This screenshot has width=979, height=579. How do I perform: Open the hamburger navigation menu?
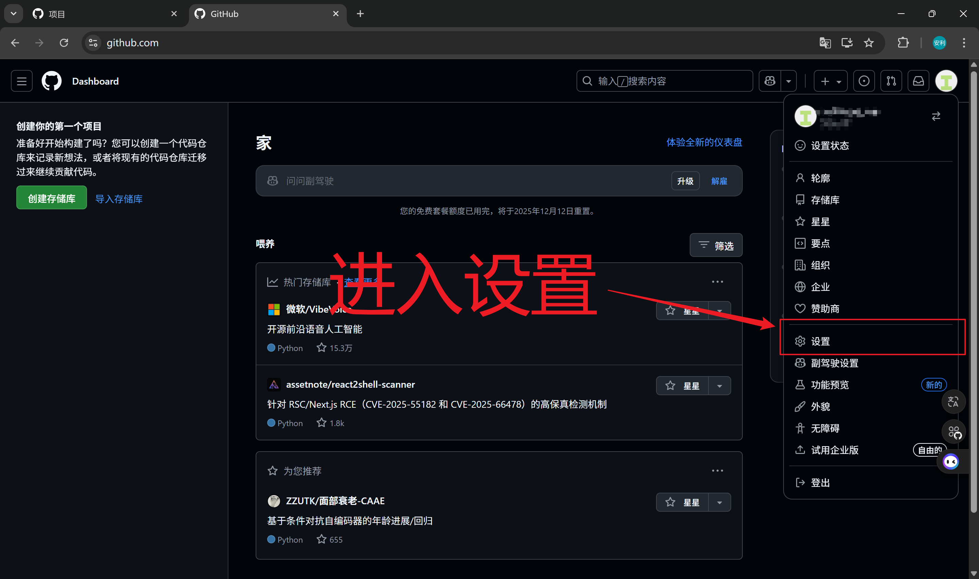pyautogui.click(x=21, y=81)
